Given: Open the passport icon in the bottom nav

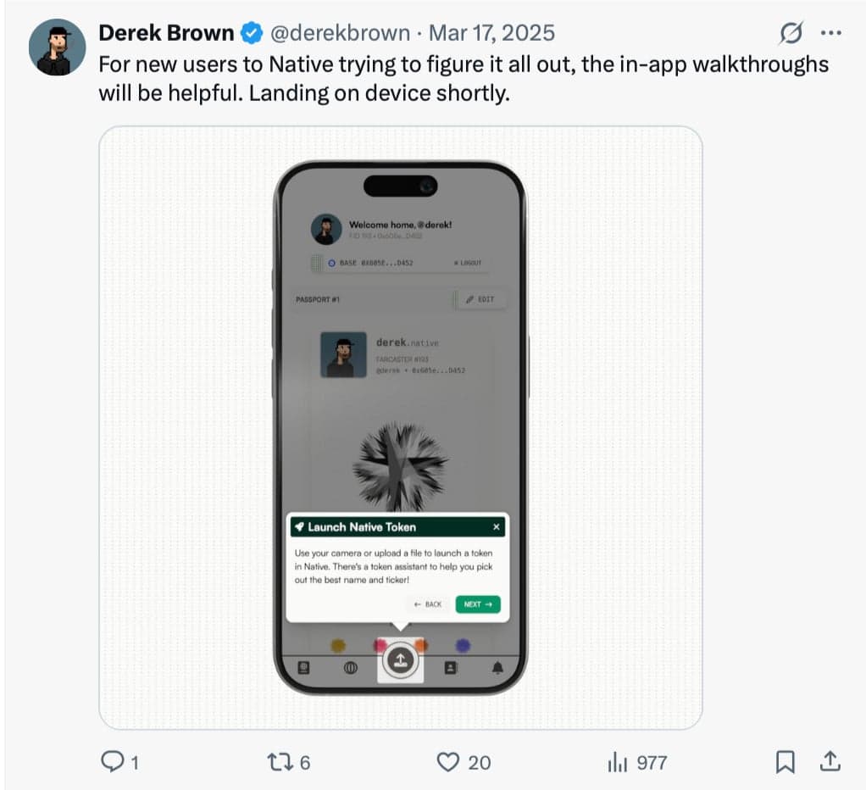Looking at the screenshot, I should pyautogui.click(x=303, y=666).
